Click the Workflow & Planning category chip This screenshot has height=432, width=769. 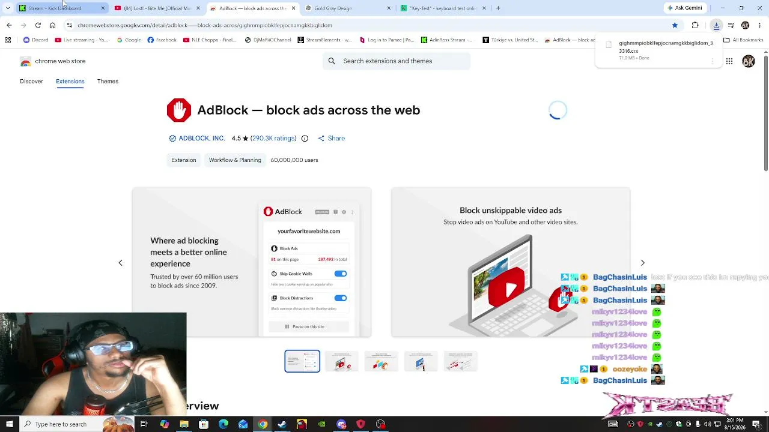(235, 160)
